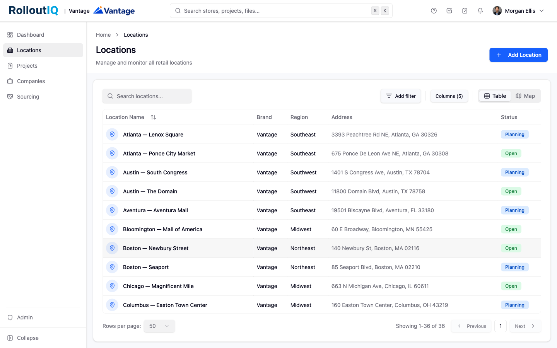Viewport: 557px width, 348px height.
Task: Click pin icon for Boston Seaport
Action: tap(112, 267)
